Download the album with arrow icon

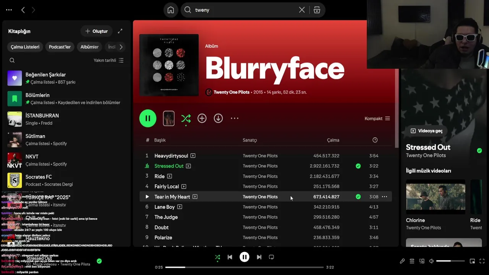(218, 118)
